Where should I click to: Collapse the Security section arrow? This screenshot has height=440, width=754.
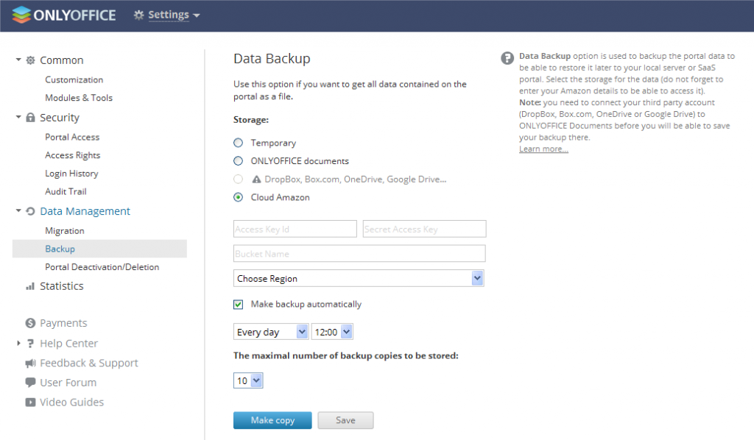click(x=18, y=117)
